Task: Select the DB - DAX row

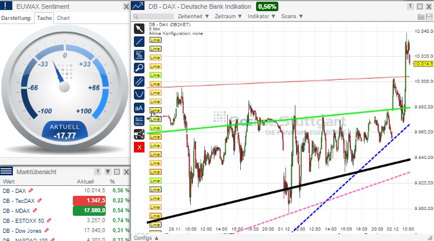Action: [65, 191]
